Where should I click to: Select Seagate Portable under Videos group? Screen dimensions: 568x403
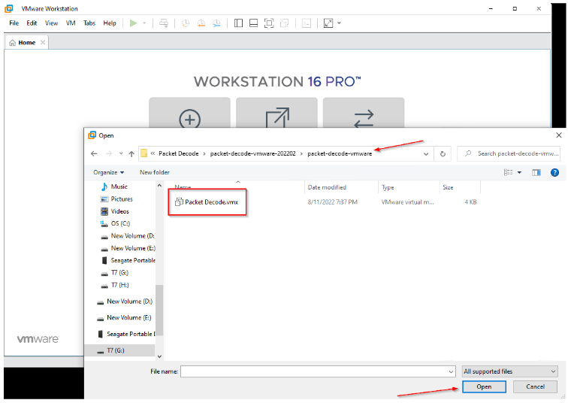(133, 261)
